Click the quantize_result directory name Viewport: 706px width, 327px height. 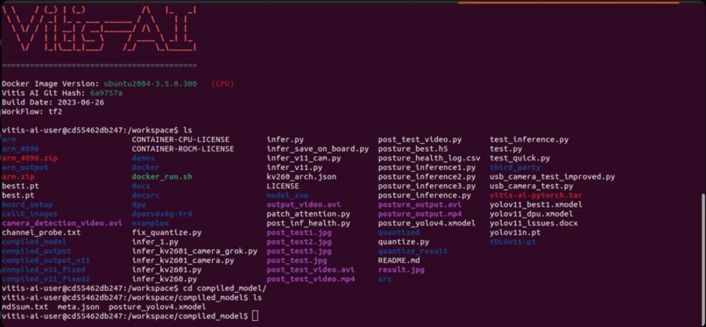pyautogui.click(x=413, y=251)
